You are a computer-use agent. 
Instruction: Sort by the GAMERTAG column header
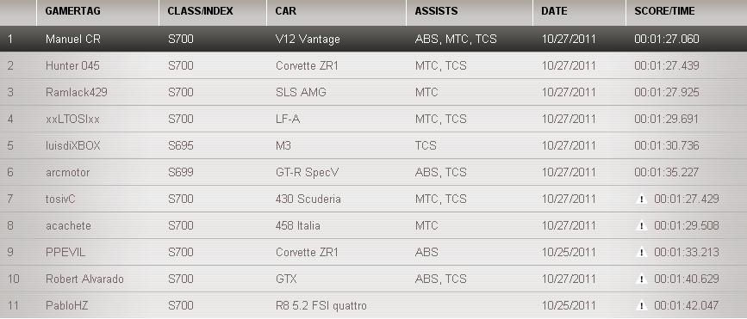tap(73, 11)
